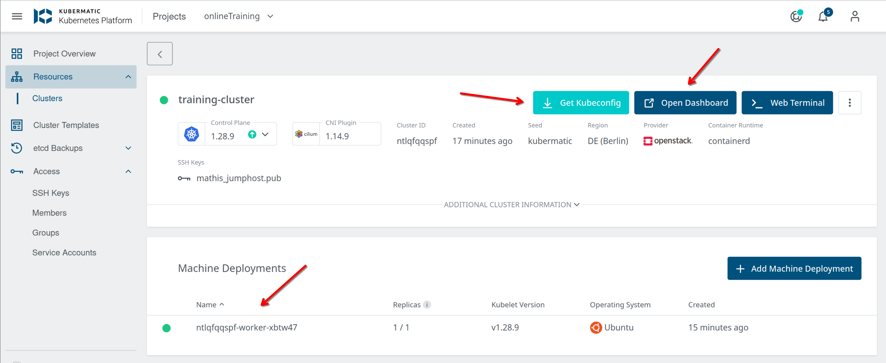This screenshot has height=363, width=886.
Task: Open Cluster Templates from sidebar
Action: 66,125
